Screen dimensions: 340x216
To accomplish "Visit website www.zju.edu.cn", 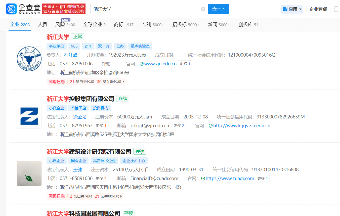I will click(160, 64).
